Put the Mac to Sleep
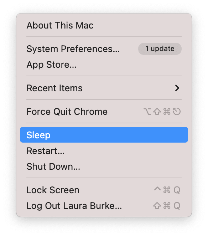The height and width of the screenshot is (236, 208). pyautogui.click(x=104, y=135)
